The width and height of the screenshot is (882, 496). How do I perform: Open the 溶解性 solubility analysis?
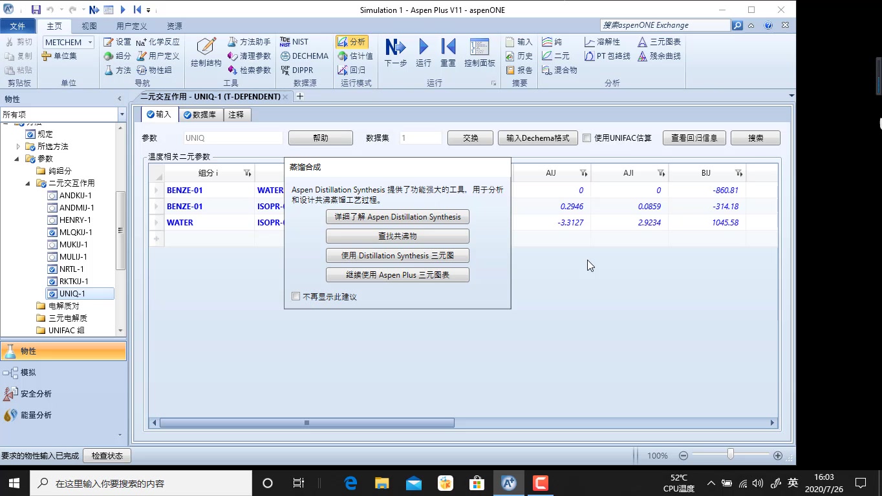[602, 42]
